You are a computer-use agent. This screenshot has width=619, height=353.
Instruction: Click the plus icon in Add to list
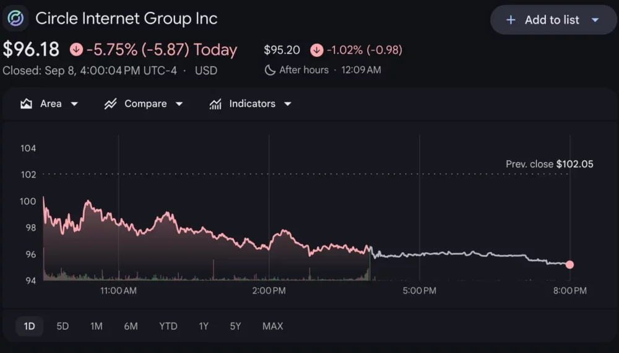click(511, 20)
